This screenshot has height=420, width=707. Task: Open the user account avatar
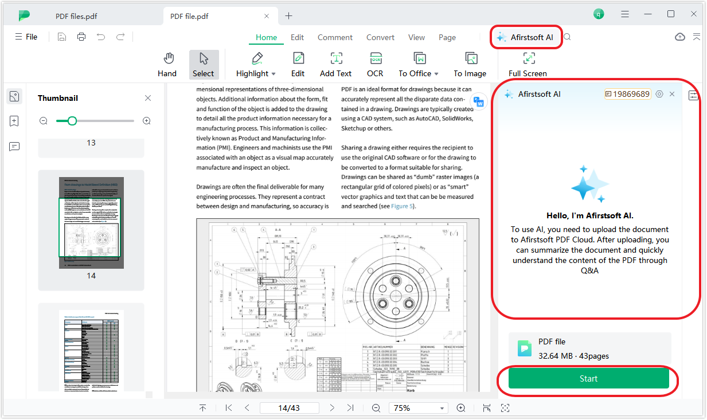click(599, 14)
